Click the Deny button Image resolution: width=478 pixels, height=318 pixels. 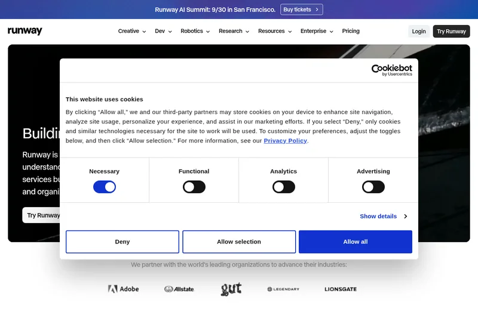[122, 242]
